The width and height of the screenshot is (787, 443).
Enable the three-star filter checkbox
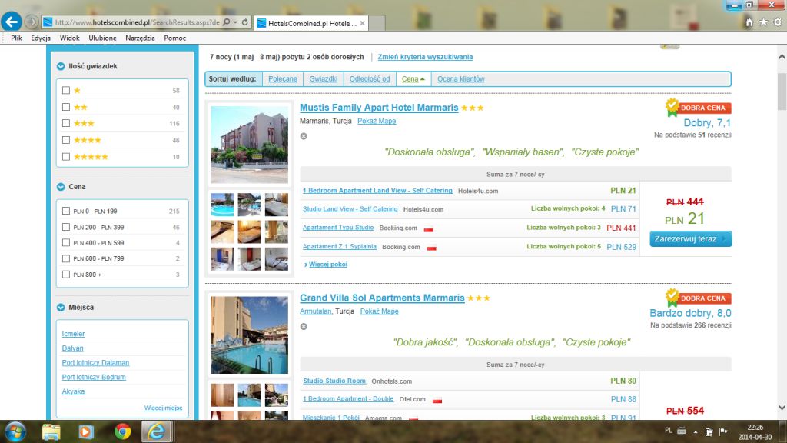(x=66, y=123)
